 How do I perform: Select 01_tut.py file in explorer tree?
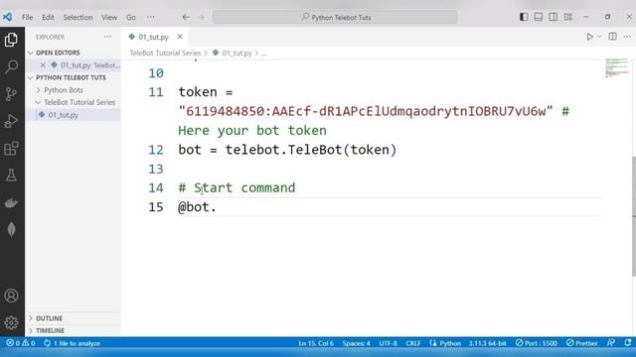64,115
